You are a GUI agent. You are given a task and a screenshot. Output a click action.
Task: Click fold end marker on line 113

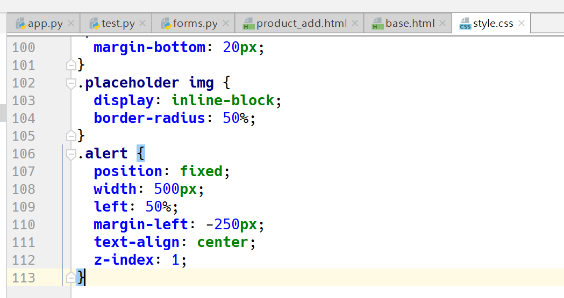pos(71,278)
